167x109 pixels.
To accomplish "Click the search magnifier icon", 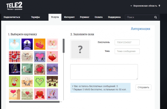I will 156,17.
